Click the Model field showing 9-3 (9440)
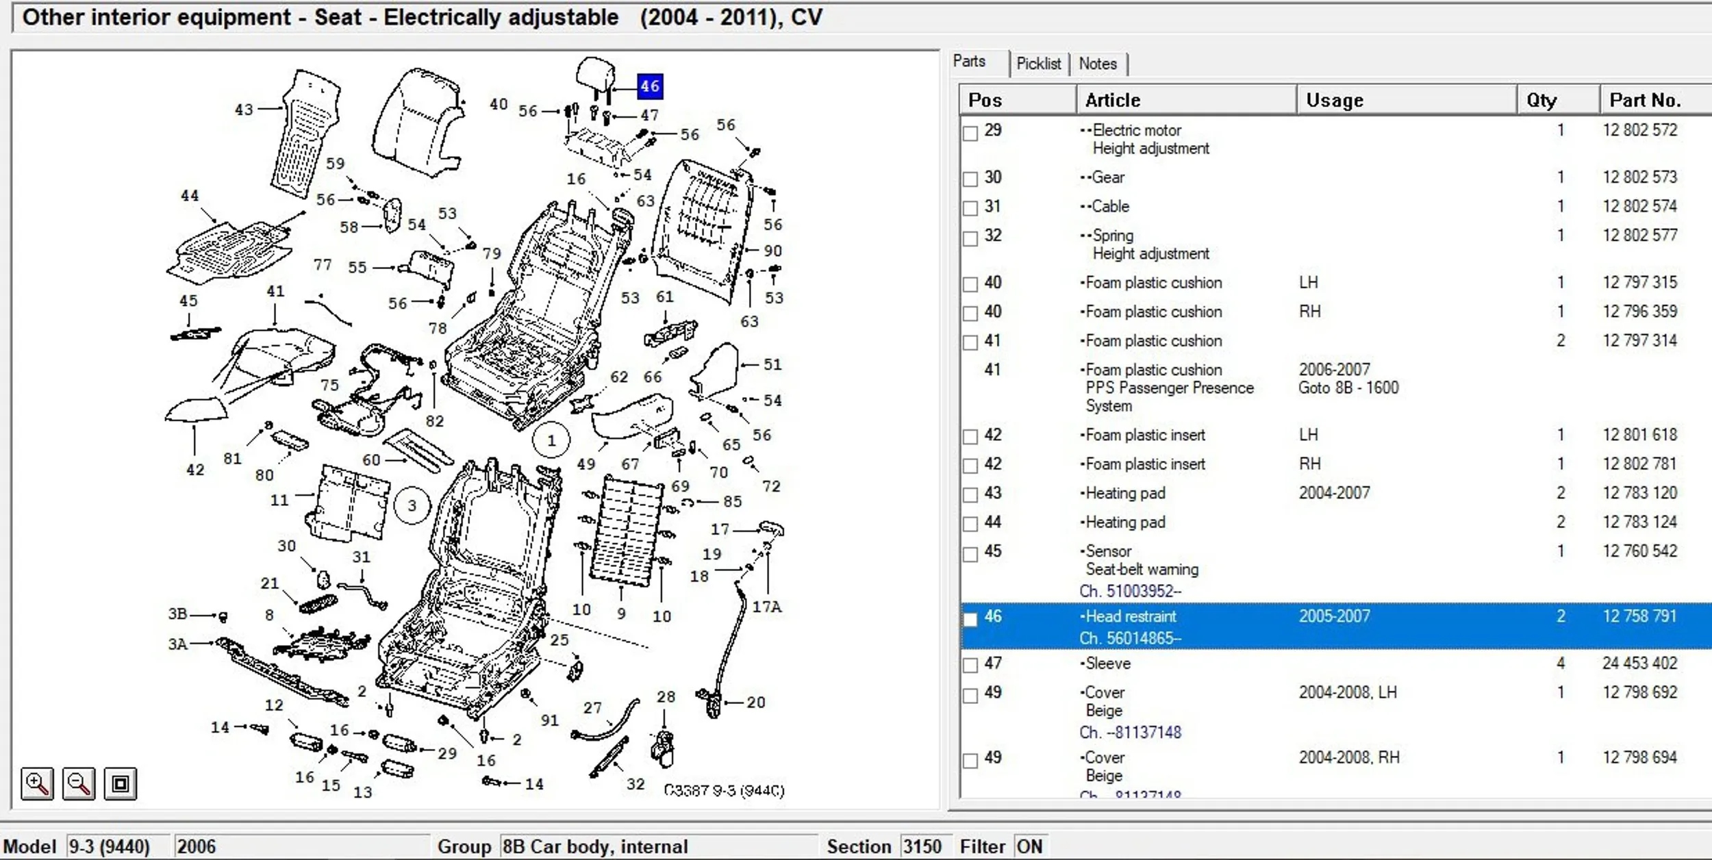Screen dimensions: 1712x860 (x=110, y=846)
